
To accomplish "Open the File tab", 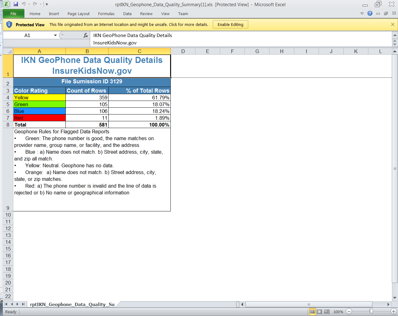I will point(13,14).
